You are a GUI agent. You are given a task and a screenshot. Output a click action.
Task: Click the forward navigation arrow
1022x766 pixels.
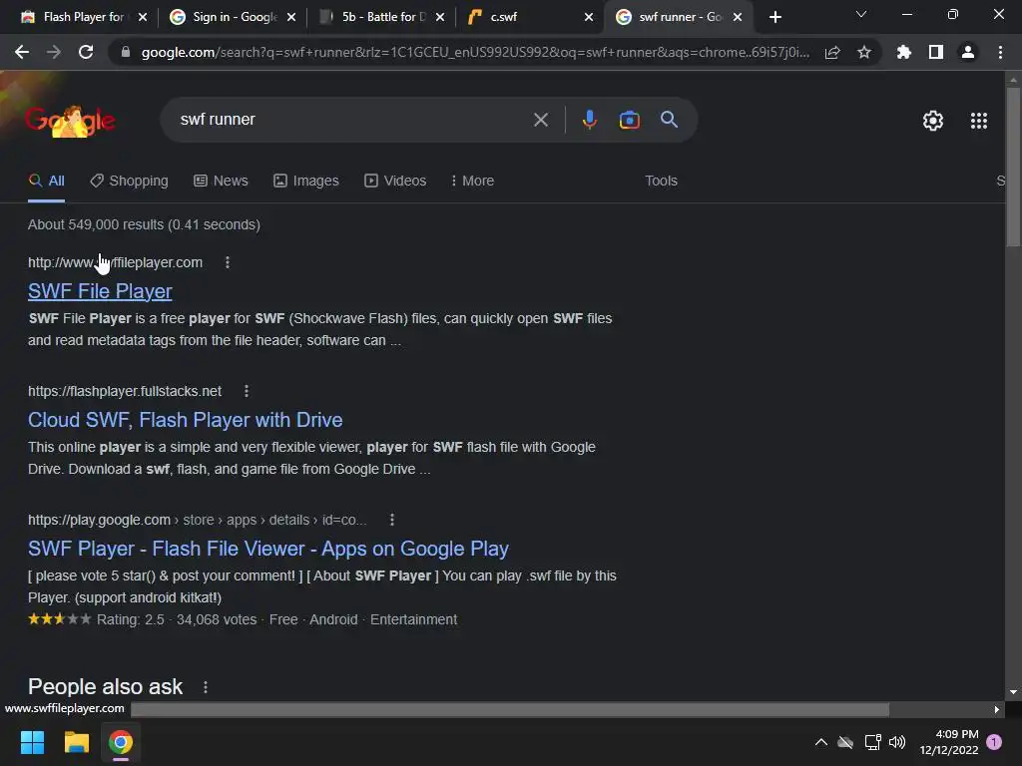(54, 52)
